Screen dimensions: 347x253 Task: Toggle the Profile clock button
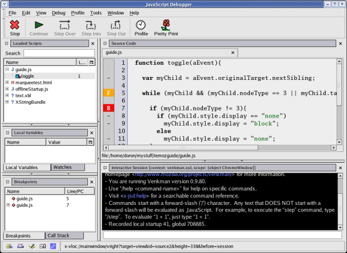[141, 25]
